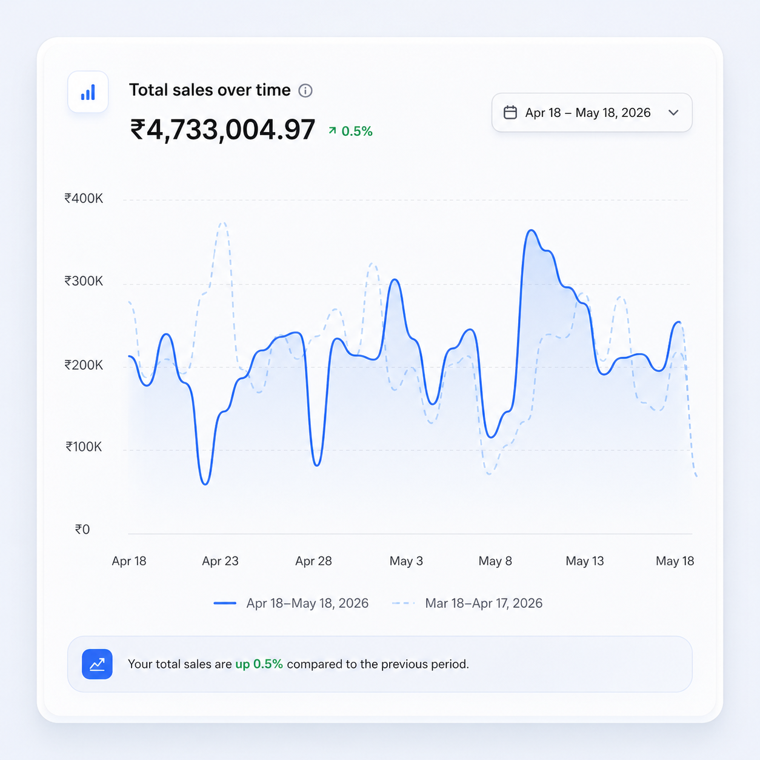Click the ₹4,733,004.97 total value
The image size is (760, 760).
[222, 130]
